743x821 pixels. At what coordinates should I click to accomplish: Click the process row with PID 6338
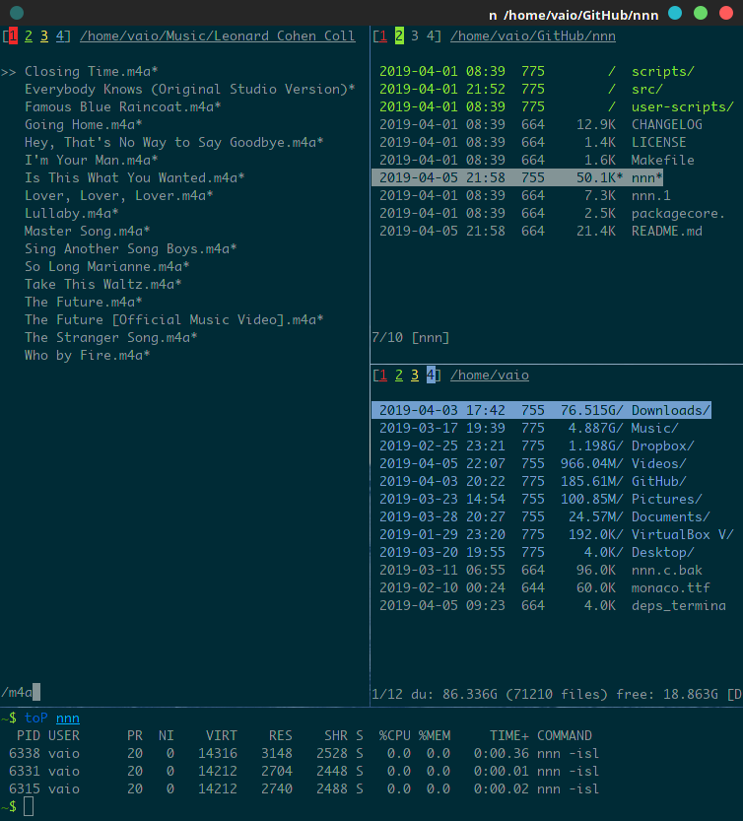(304, 753)
